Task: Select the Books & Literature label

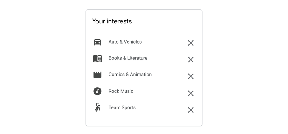Action: pos(128,58)
